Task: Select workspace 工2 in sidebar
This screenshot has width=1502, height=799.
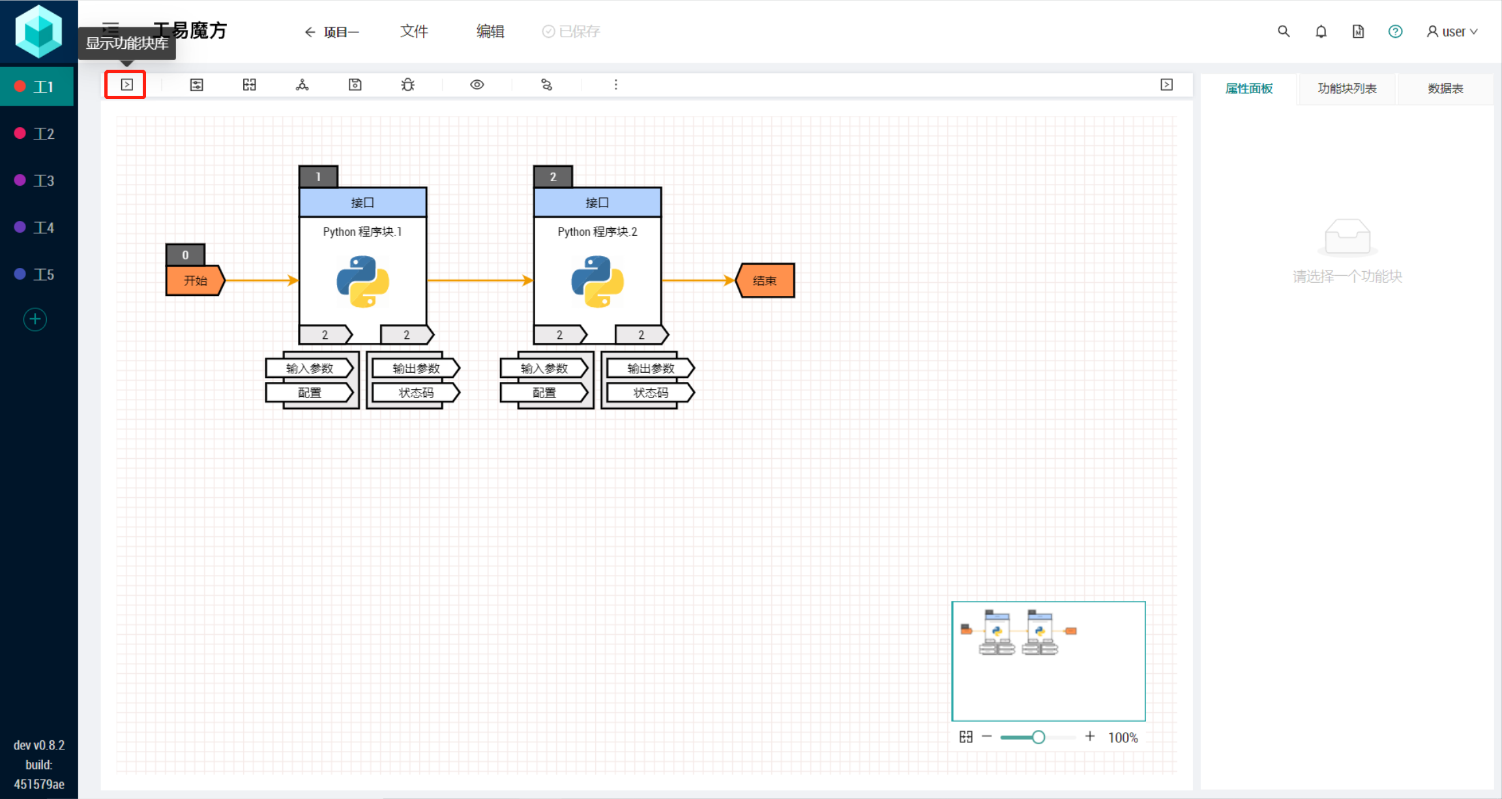Action: [x=37, y=134]
